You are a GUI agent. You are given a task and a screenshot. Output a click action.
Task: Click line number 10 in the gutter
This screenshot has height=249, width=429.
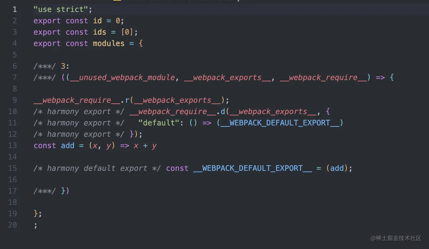(13, 112)
